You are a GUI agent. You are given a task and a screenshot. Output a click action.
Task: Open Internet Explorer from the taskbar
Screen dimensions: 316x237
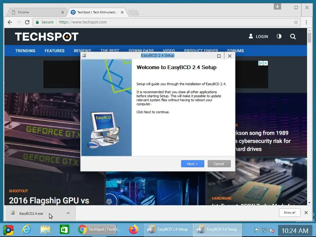(x=27, y=230)
